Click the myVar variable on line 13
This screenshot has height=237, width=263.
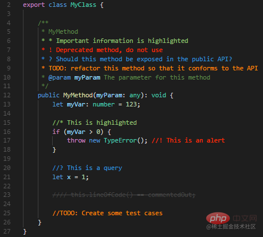[x=76, y=104]
